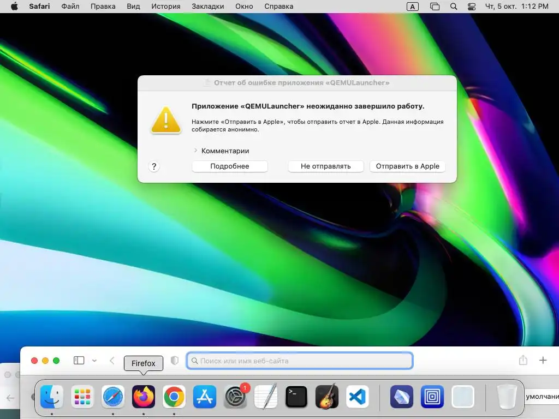Click the crash report dialog title bar

(x=297, y=83)
